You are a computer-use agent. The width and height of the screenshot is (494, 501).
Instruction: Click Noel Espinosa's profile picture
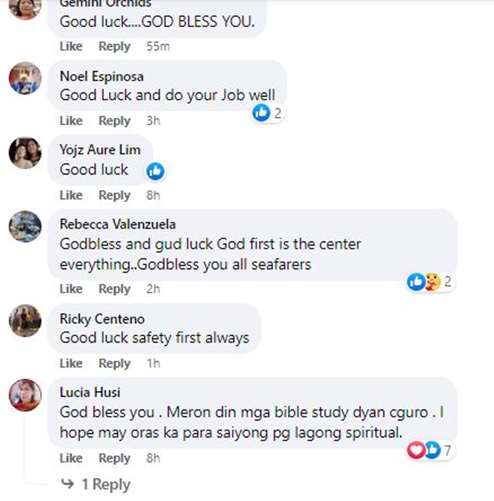click(25, 79)
